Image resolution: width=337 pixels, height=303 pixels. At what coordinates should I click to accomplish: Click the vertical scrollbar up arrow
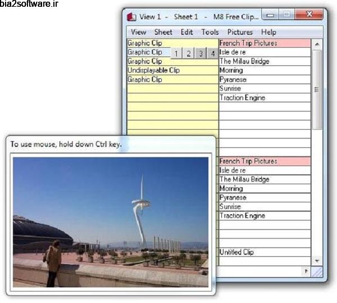(317, 44)
